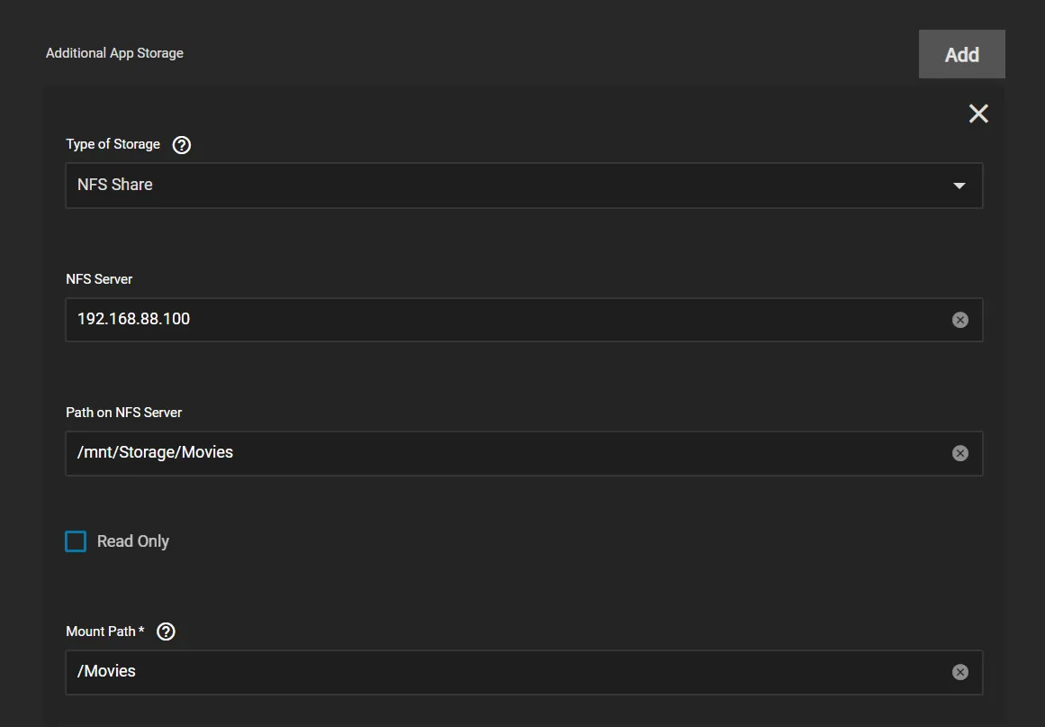Click the Mount Path field label

(x=101, y=632)
